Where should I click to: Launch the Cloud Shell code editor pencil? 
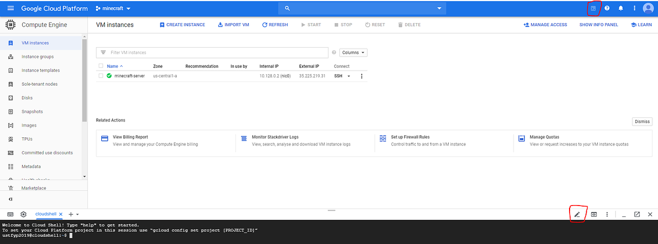577,214
